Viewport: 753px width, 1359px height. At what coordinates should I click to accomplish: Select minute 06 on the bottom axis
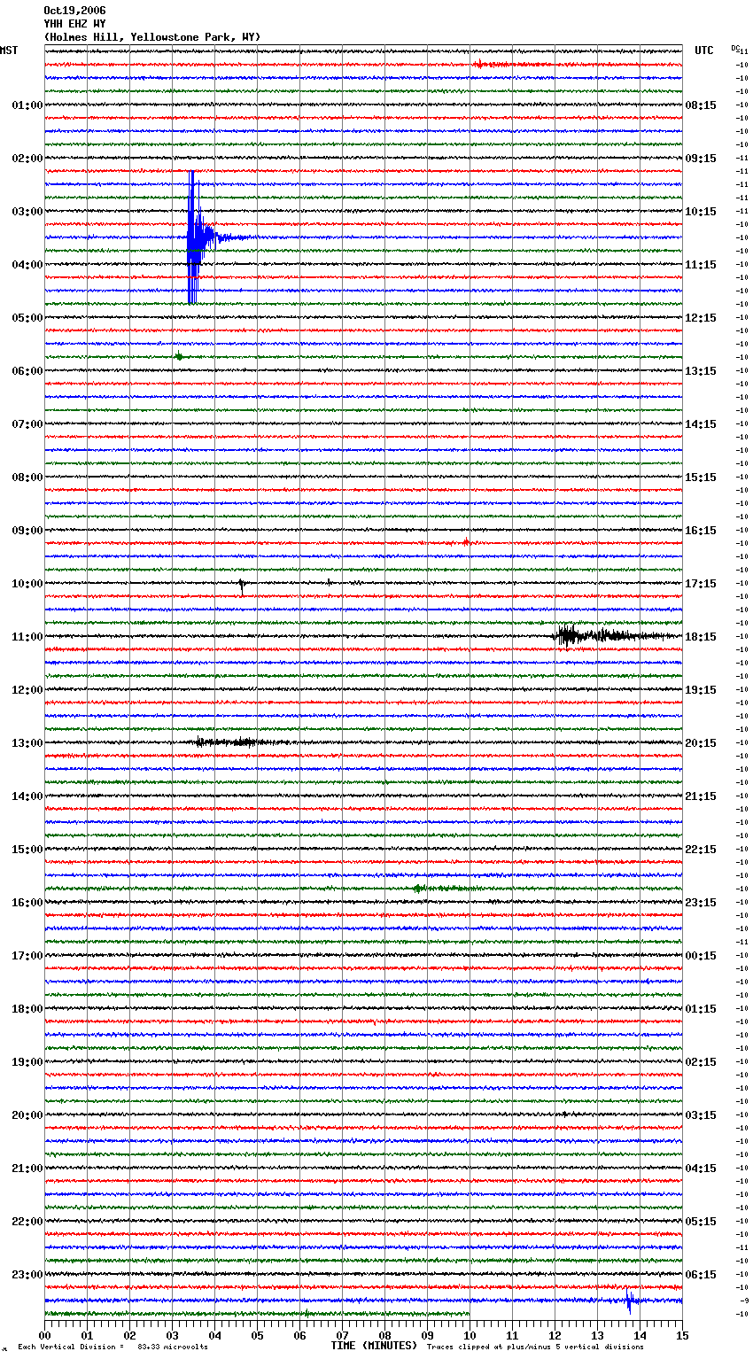click(300, 1335)
